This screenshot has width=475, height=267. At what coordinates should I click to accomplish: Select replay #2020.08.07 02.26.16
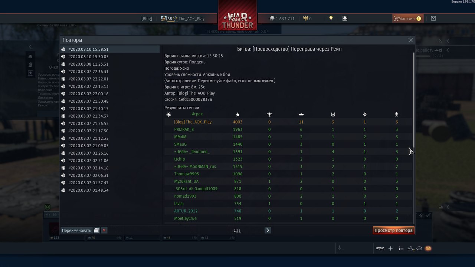(110, 153)
